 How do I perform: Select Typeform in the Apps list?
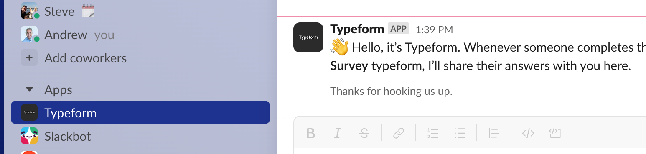[140, 112]
